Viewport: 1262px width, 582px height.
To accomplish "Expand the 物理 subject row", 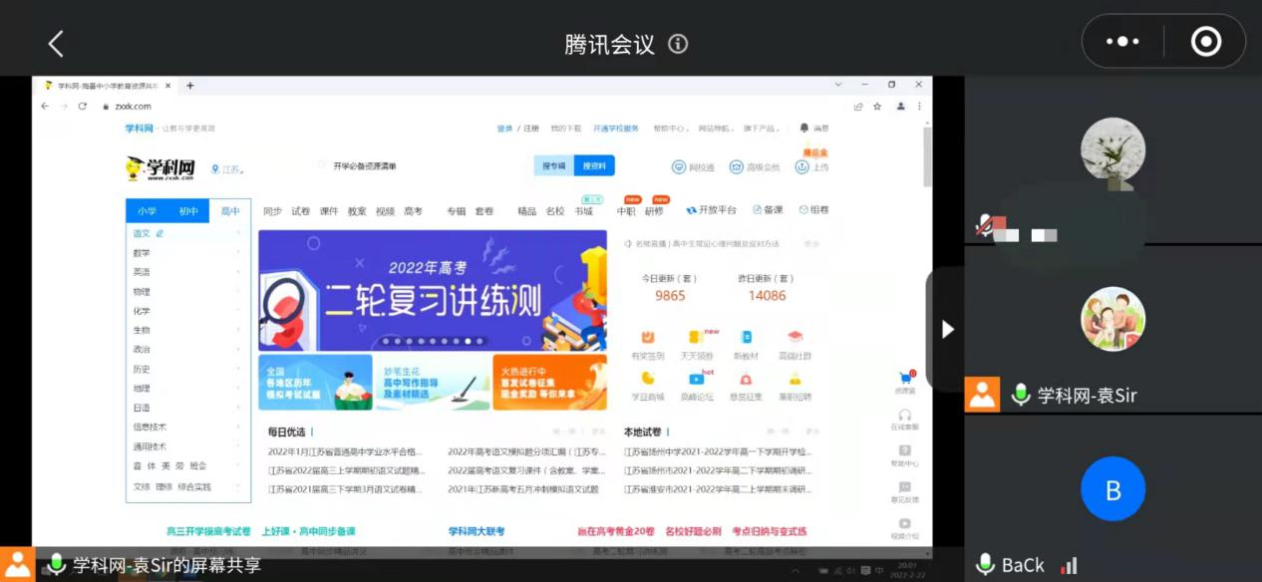I will 187,292.
